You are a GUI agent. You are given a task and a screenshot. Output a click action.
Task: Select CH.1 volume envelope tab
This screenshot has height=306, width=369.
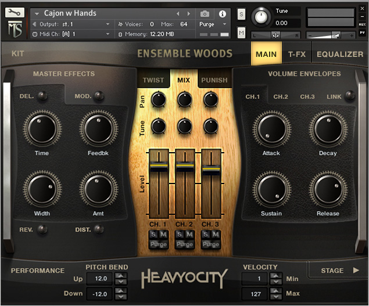253,96
